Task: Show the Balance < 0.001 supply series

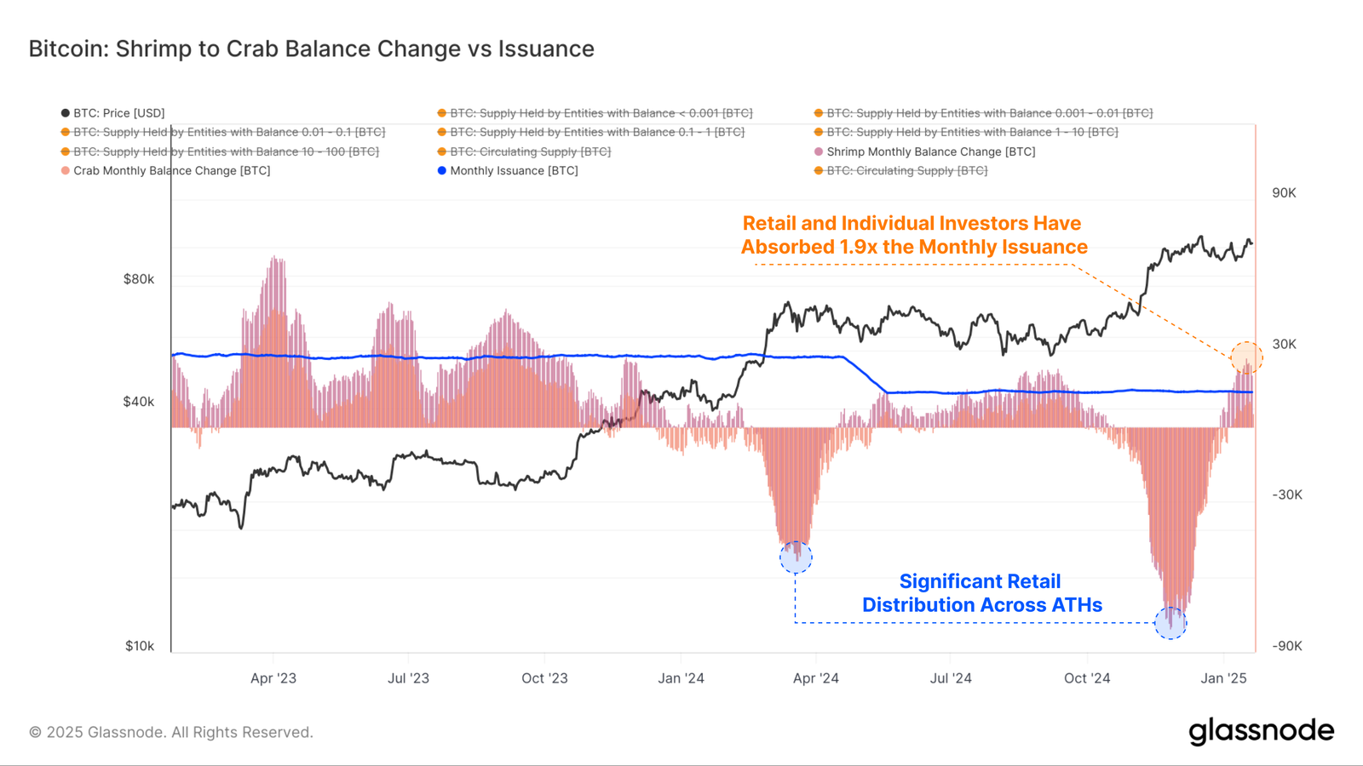Action: coord(601,113)
